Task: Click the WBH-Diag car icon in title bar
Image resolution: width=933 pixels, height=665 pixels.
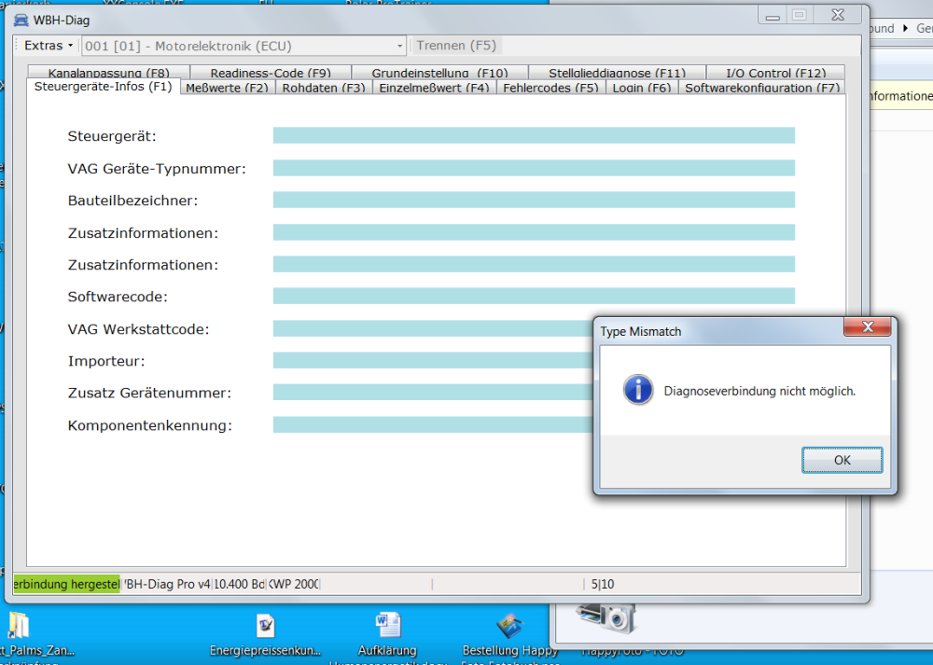Action: tap(21, 20)
